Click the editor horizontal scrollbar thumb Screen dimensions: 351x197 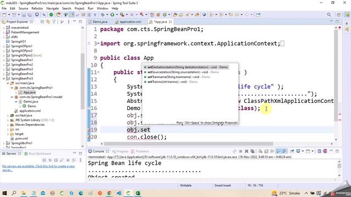(189, 143)
